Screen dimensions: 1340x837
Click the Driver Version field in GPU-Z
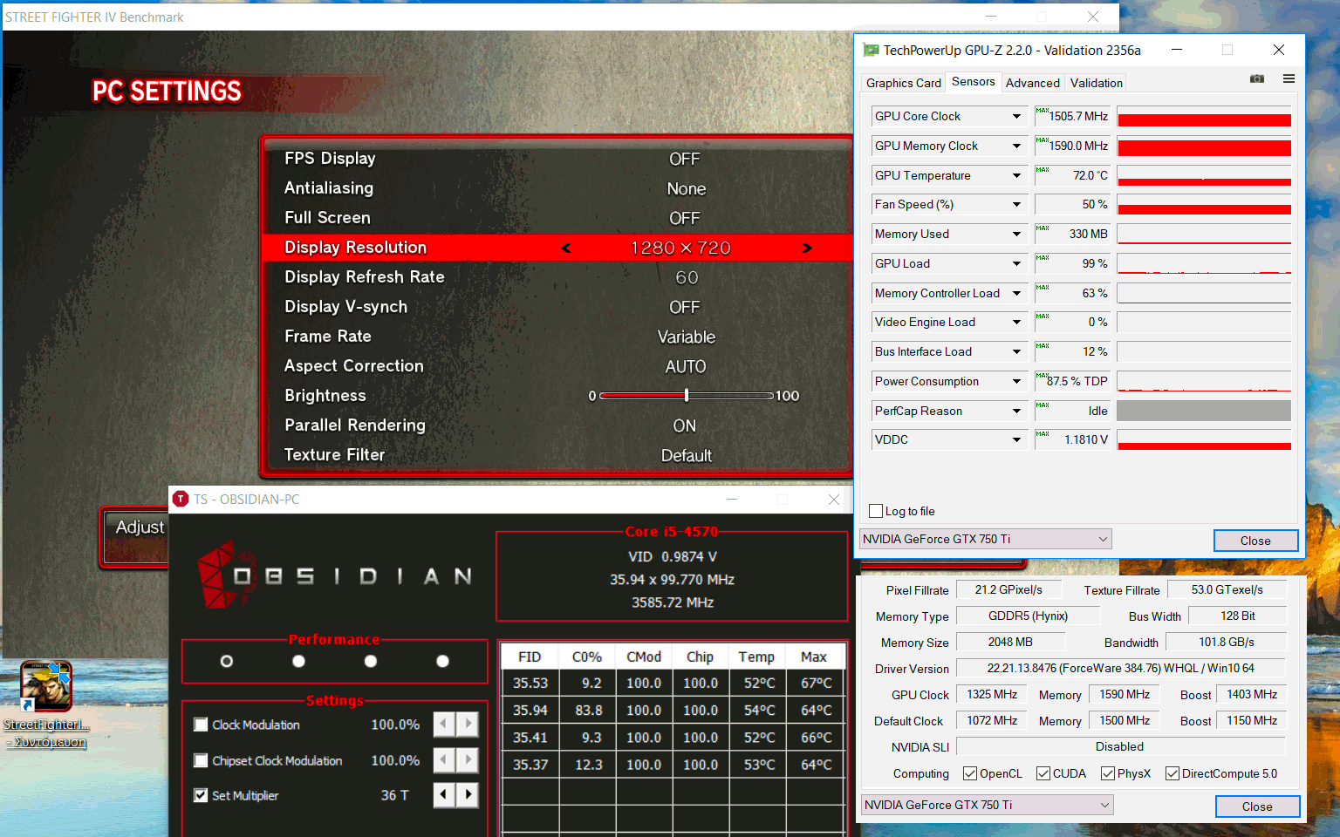click(x=1121, y=669)
